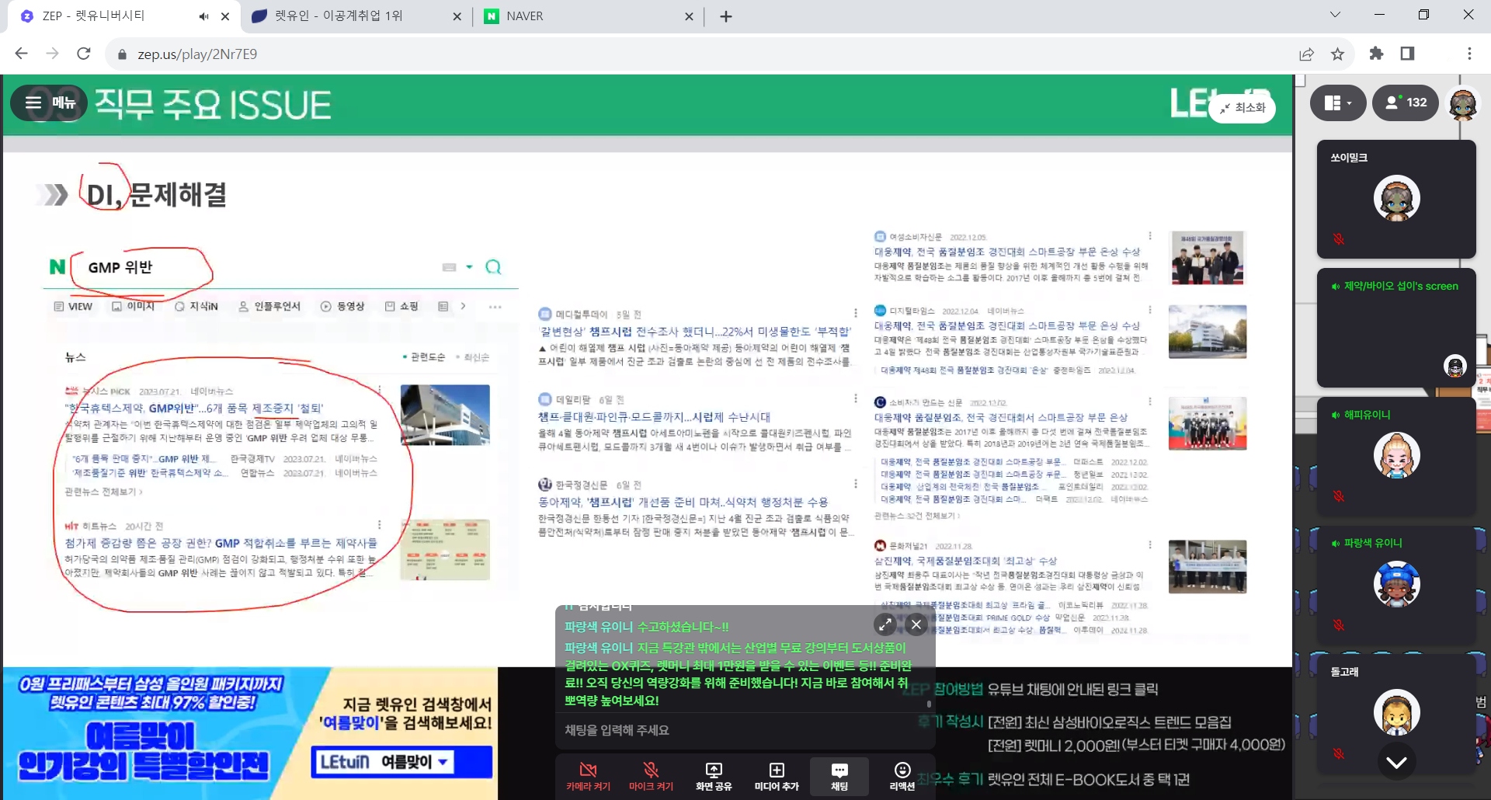The width and height of the screenshot is (1491, 800).
Task: Click the address bar URL
Action: click(197, 54)
